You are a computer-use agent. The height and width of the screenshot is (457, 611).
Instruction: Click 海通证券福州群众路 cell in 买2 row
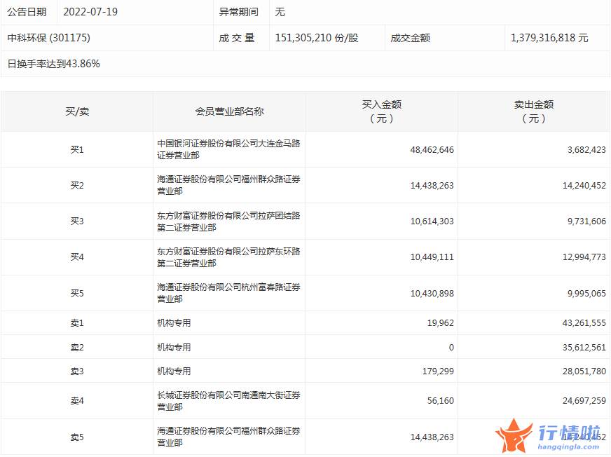pos(228,185)
